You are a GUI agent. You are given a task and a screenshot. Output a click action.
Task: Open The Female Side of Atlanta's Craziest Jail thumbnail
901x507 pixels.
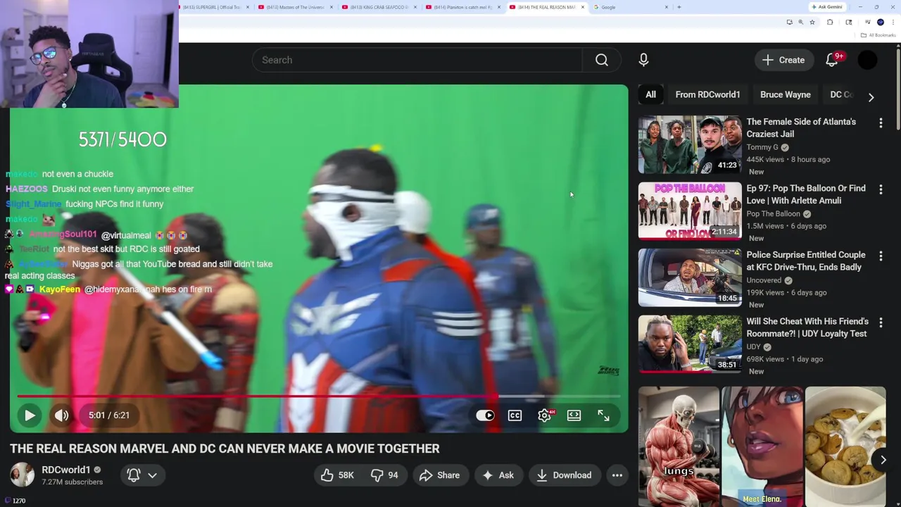tap(690, 144)
